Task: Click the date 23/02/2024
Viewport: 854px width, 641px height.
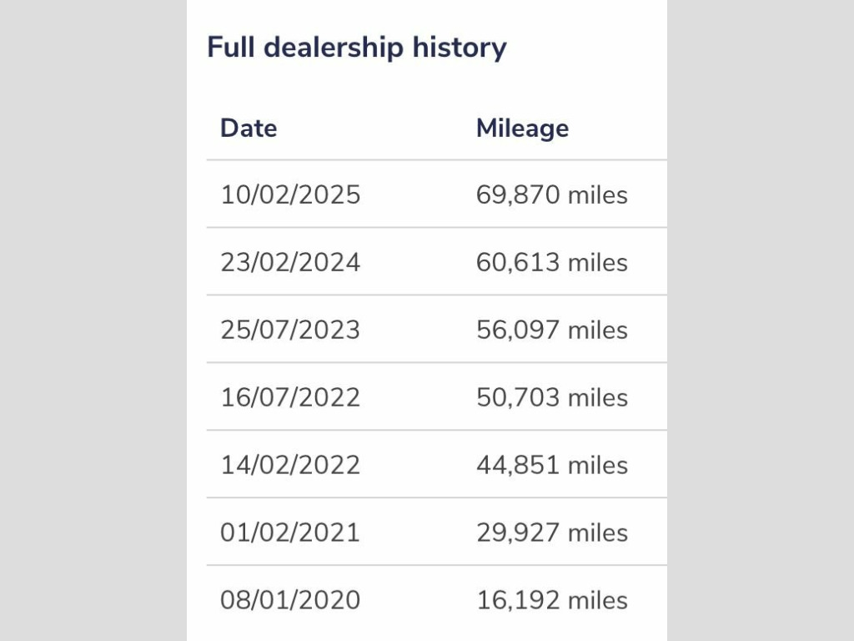Action: point(290,262)
